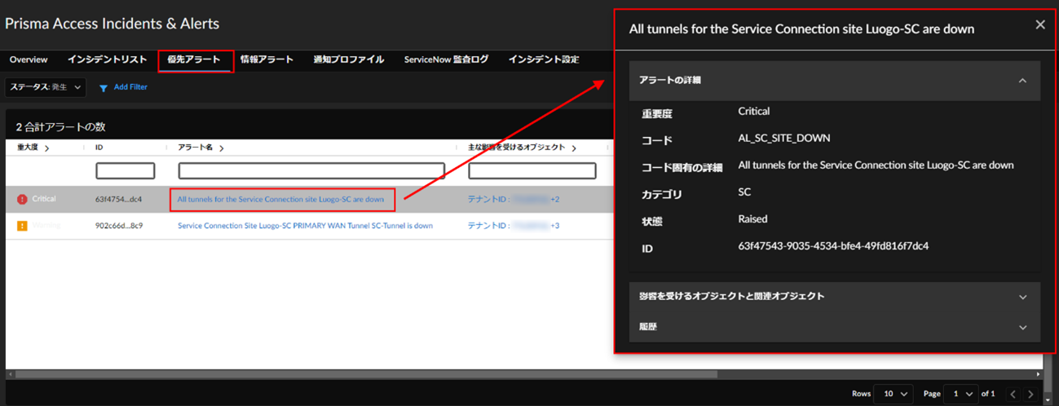
Task: Open the 情報アラート tab
Action: pyautogui.click(x=267, y=60)
